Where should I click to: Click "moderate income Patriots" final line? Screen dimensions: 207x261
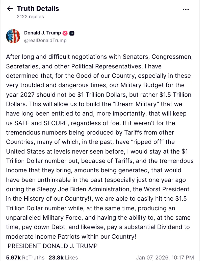click(71, 237)
